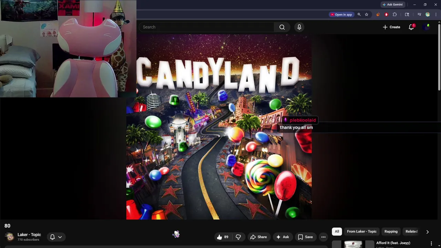Start voice search with the microphone
The image size is (441, 248).
[299, 27]
